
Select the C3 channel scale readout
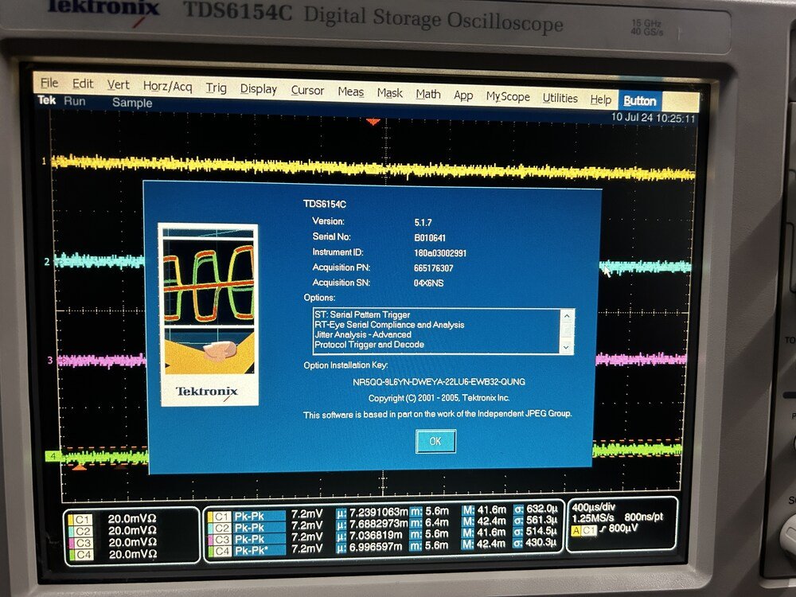[132, 542]
